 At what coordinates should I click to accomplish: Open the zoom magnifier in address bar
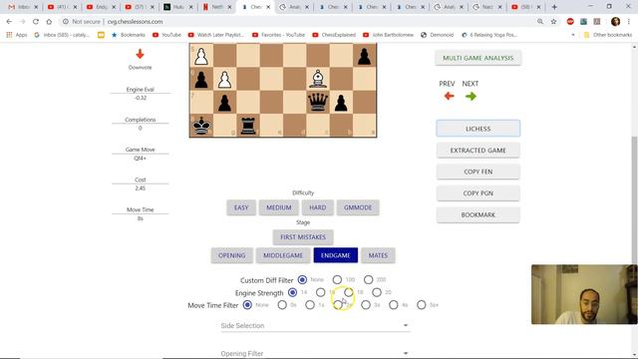click(x=540, y=22)
